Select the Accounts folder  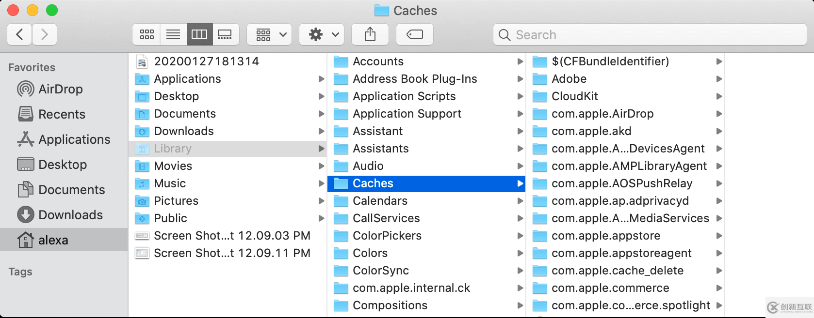click(427, 61)
